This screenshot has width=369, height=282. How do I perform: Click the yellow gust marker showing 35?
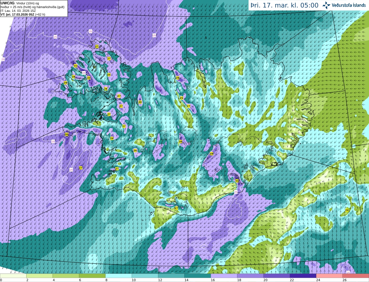(x=67, y=134)
